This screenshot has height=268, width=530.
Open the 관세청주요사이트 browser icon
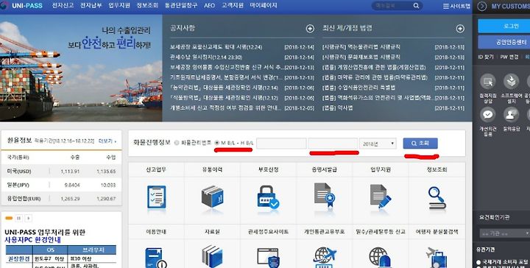[x=269, y=258]
